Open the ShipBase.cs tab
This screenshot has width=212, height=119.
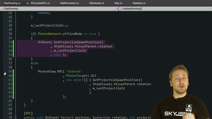(139, 3)
